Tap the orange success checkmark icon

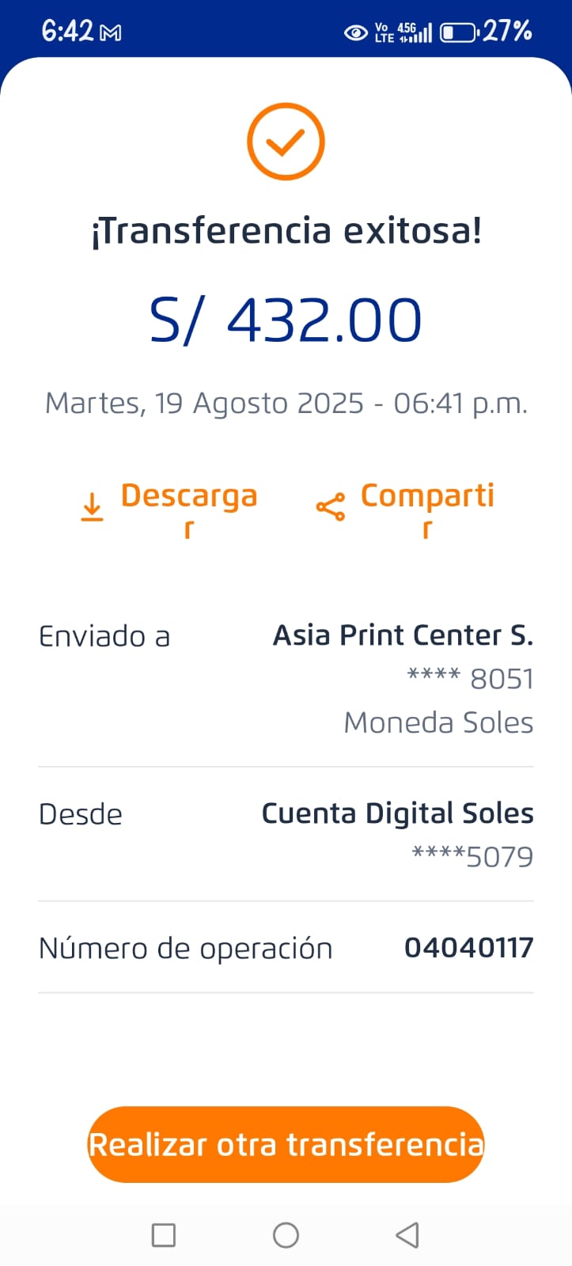click(x=286, y=142)
